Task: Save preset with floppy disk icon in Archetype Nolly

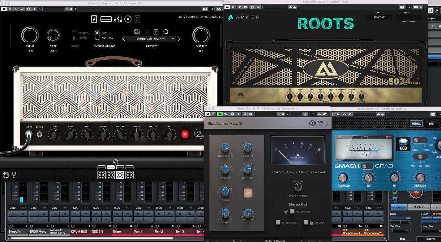Action: 137,32
